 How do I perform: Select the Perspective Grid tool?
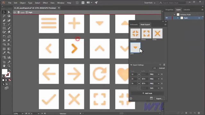(9, 44)
